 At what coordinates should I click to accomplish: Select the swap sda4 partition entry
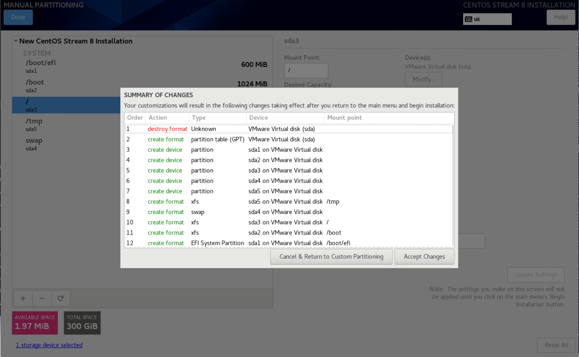pos(66,144)
